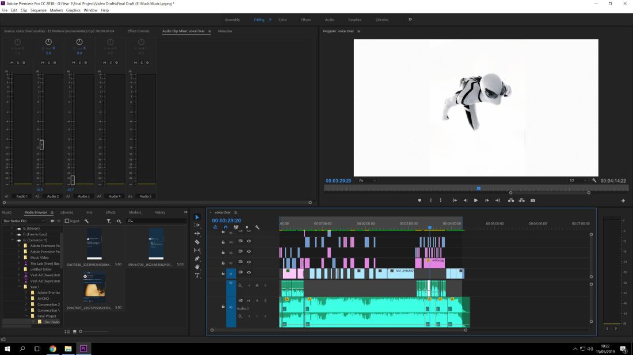Screen dimensions: 633x355
Task: Select the Razor tool in the tools panel
Action: pos(197,242)
